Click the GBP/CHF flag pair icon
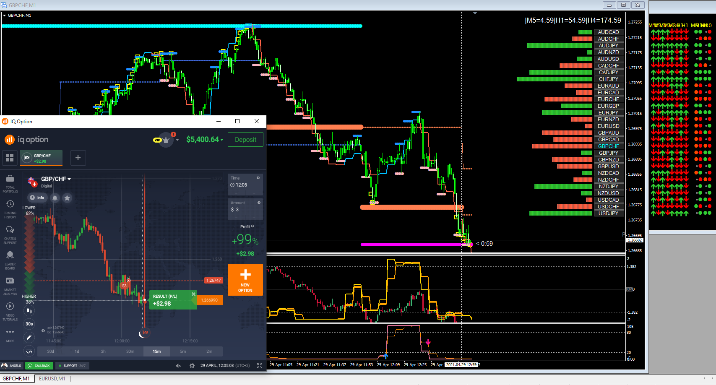Screen dimensions: 716x385 32,182
